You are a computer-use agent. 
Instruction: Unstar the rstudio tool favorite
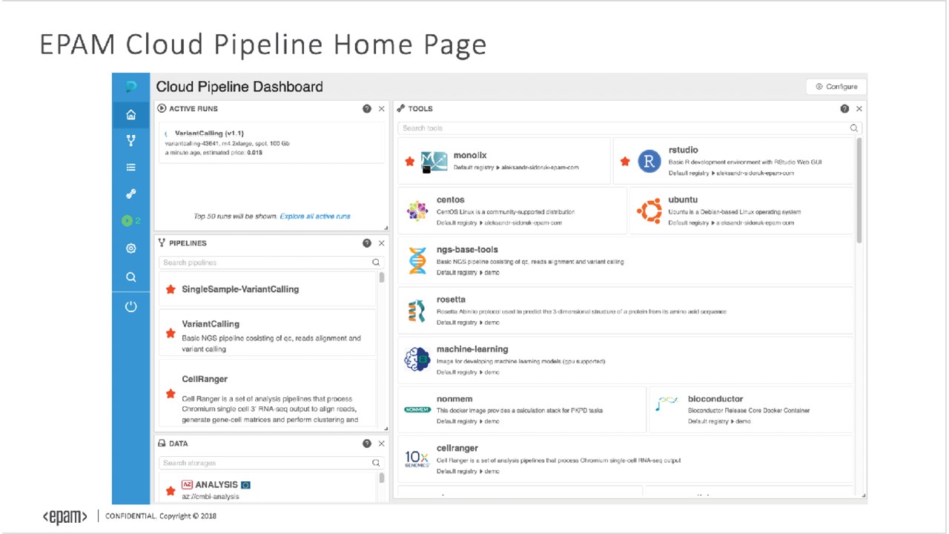point(625,161)
